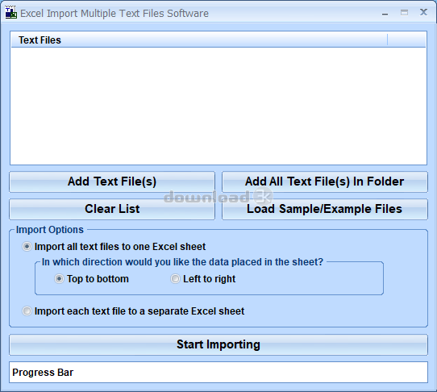Screen dimensions: 437x392
Task: Click the Import Options group label
Action: 50,230
